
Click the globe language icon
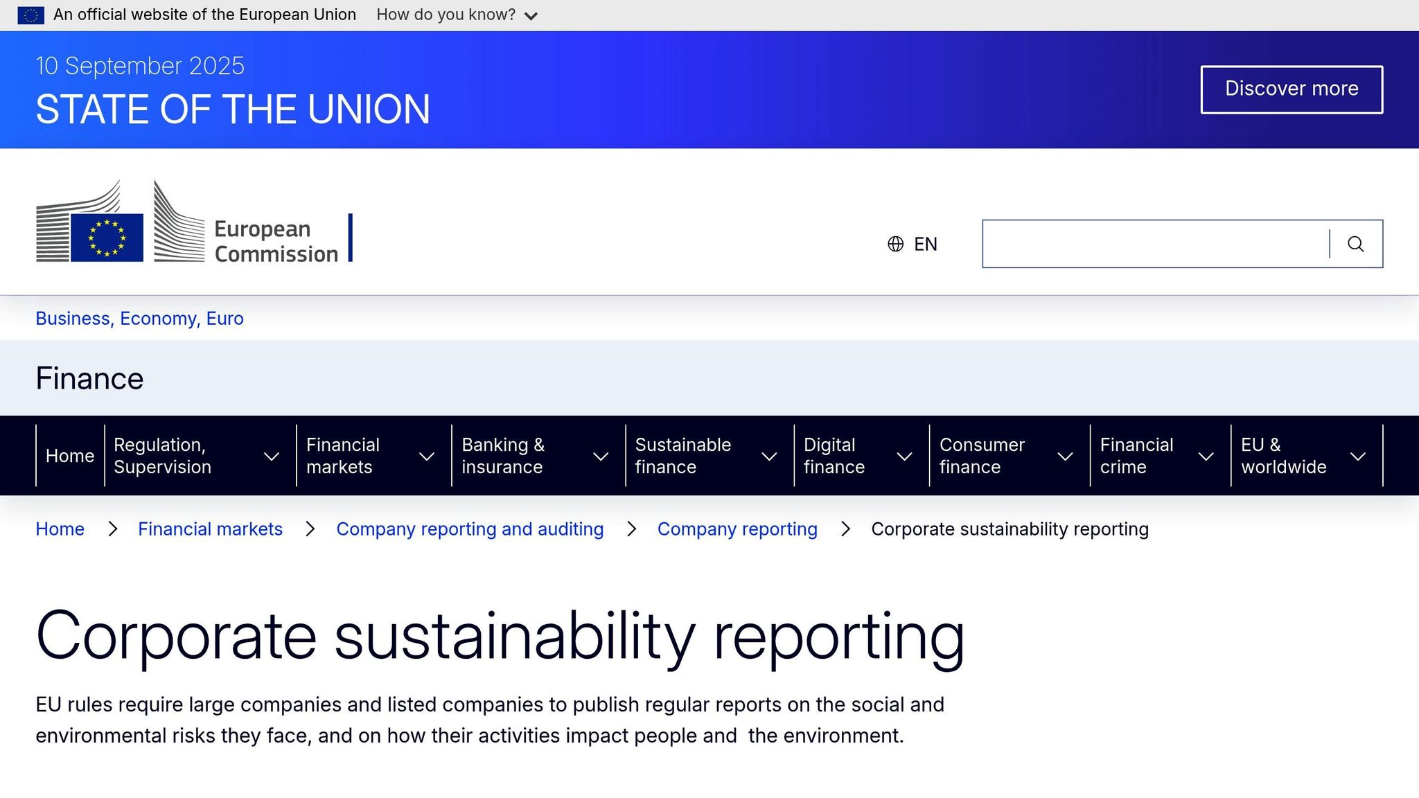coord(895,244)
